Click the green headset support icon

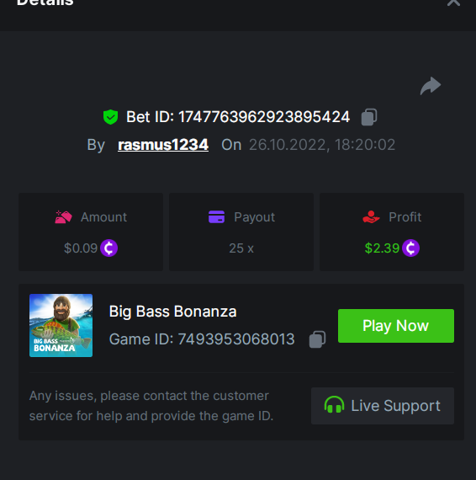click(334, 405)
